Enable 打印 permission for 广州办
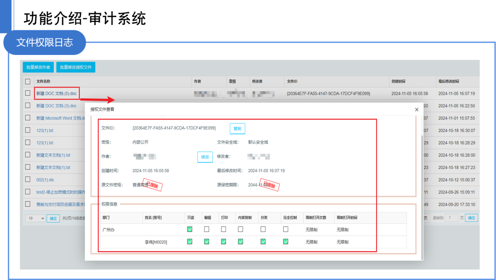Image resolution: width=496 pixels, height=280 pixels. point(224,229)
